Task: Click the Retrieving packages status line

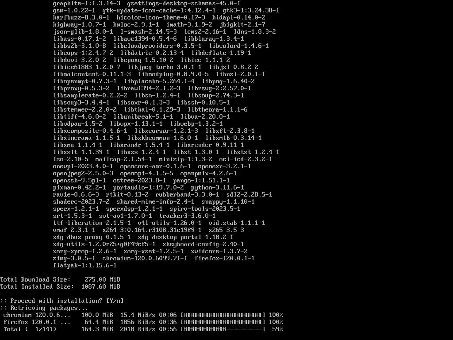Action: click(44, 308)
